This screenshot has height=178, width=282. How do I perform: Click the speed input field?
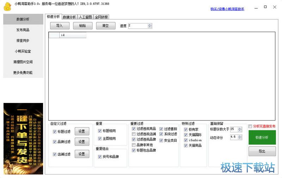click(138, 26)
